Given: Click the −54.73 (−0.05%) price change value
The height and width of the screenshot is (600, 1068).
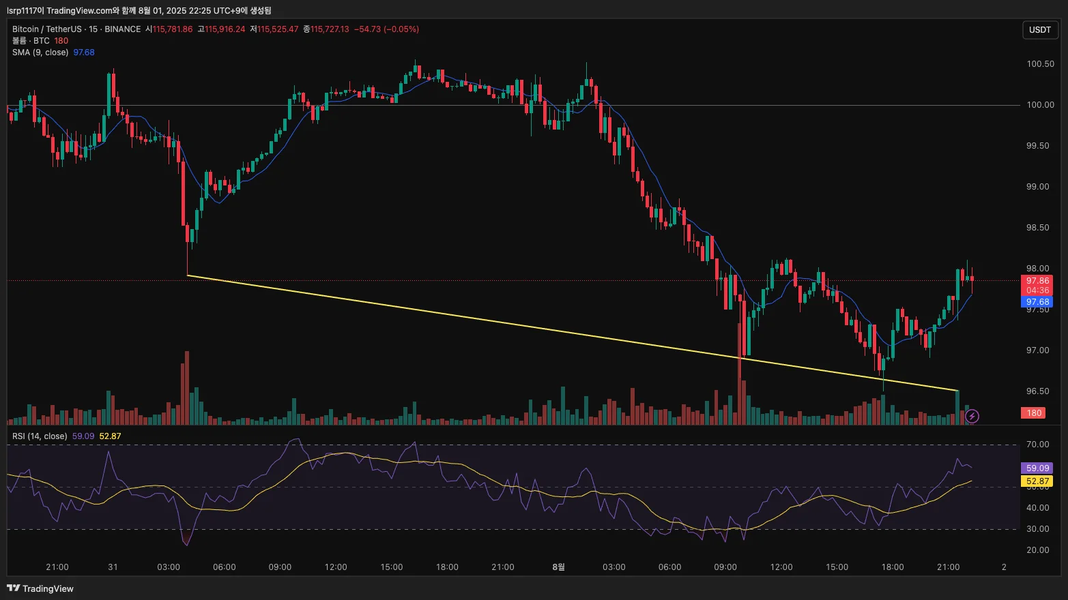Looking at the screenshot, I should tap(386, 29).
